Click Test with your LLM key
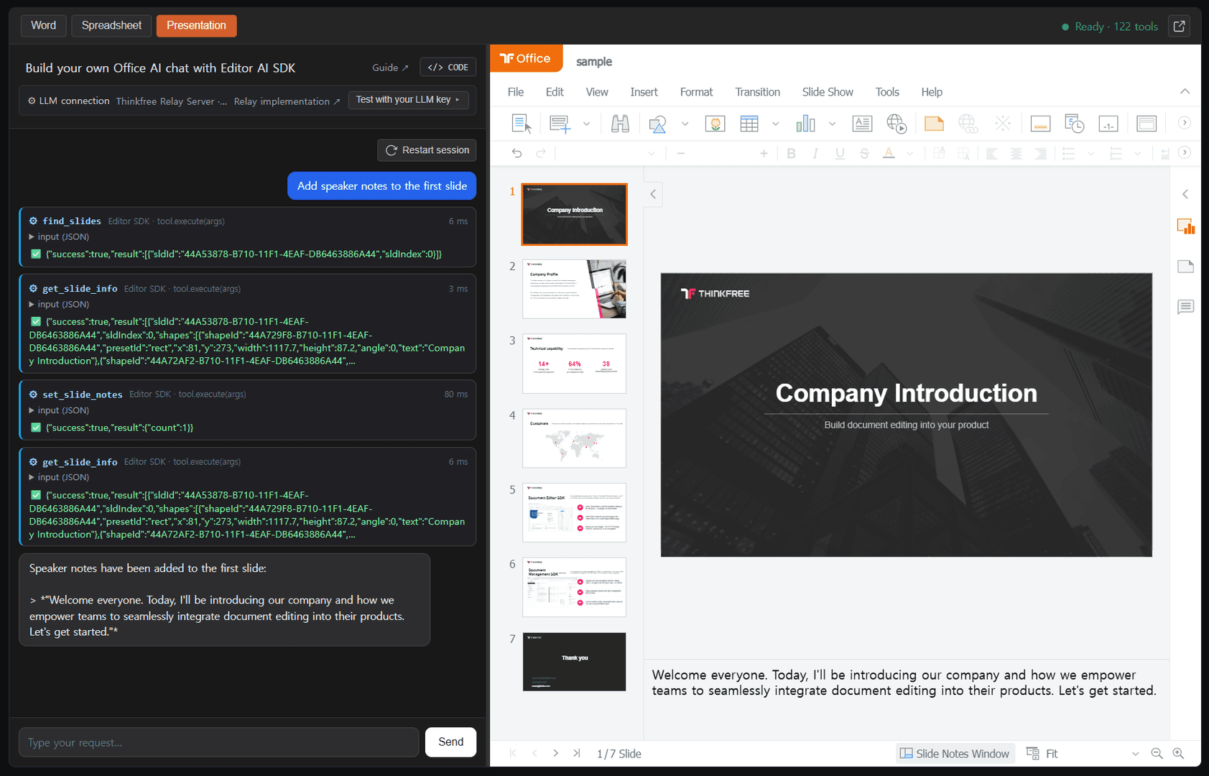The width and height of the screenshot is (1209, 776). [408, 100]
